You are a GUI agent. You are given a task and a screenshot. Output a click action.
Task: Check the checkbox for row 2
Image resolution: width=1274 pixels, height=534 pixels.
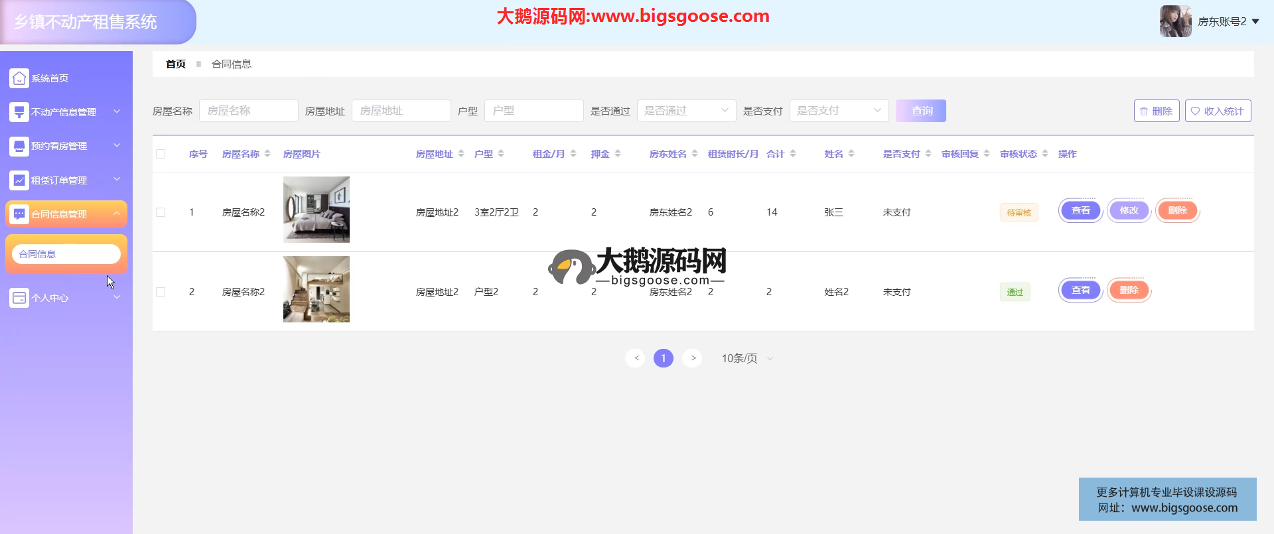tap(161, 292)
